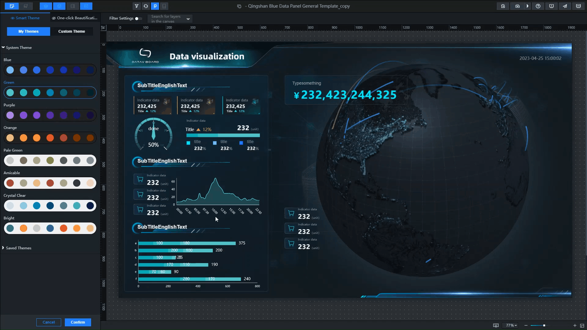Image resolution: width=587 pixels, height=330 pixels.
Task: Open the help question mark icon
Action: coord(538,6)
